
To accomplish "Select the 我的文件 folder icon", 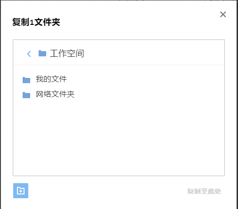I will pos(26,80).
